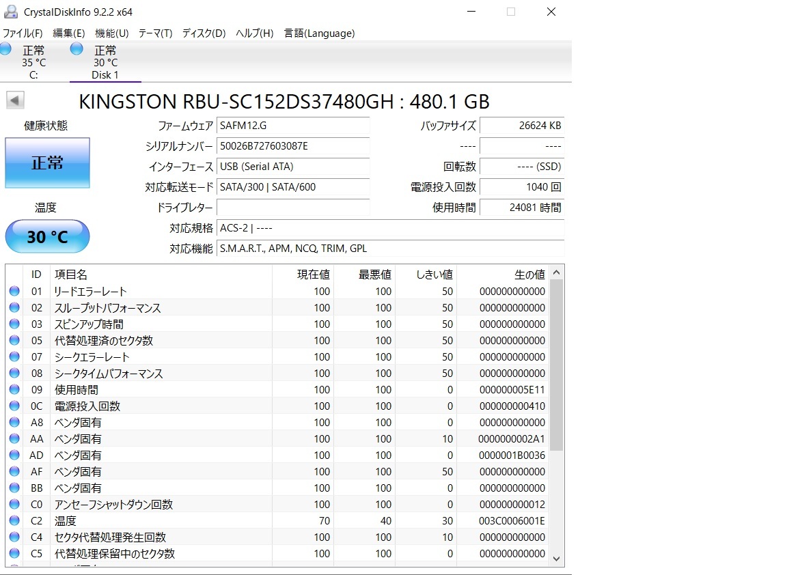The image size is (787, 575).
Task: Click transfer mode field SATA/300 | SATA/600
Action: pos(293,187)
